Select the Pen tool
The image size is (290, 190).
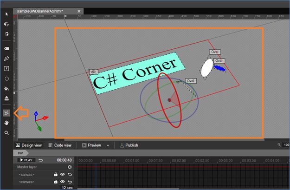(6, 59)
